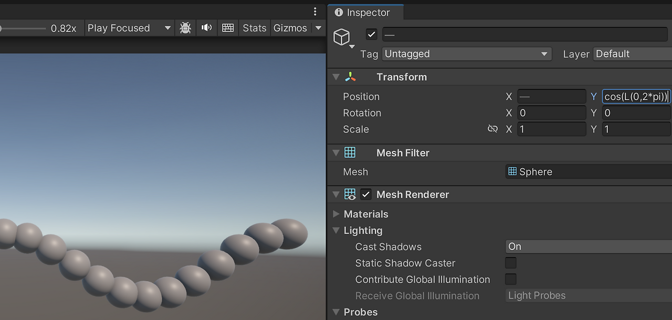Screen dimensions: 672x320
Task: Enable Contribute Global Illumination
Action: click(x=510, y=279)
